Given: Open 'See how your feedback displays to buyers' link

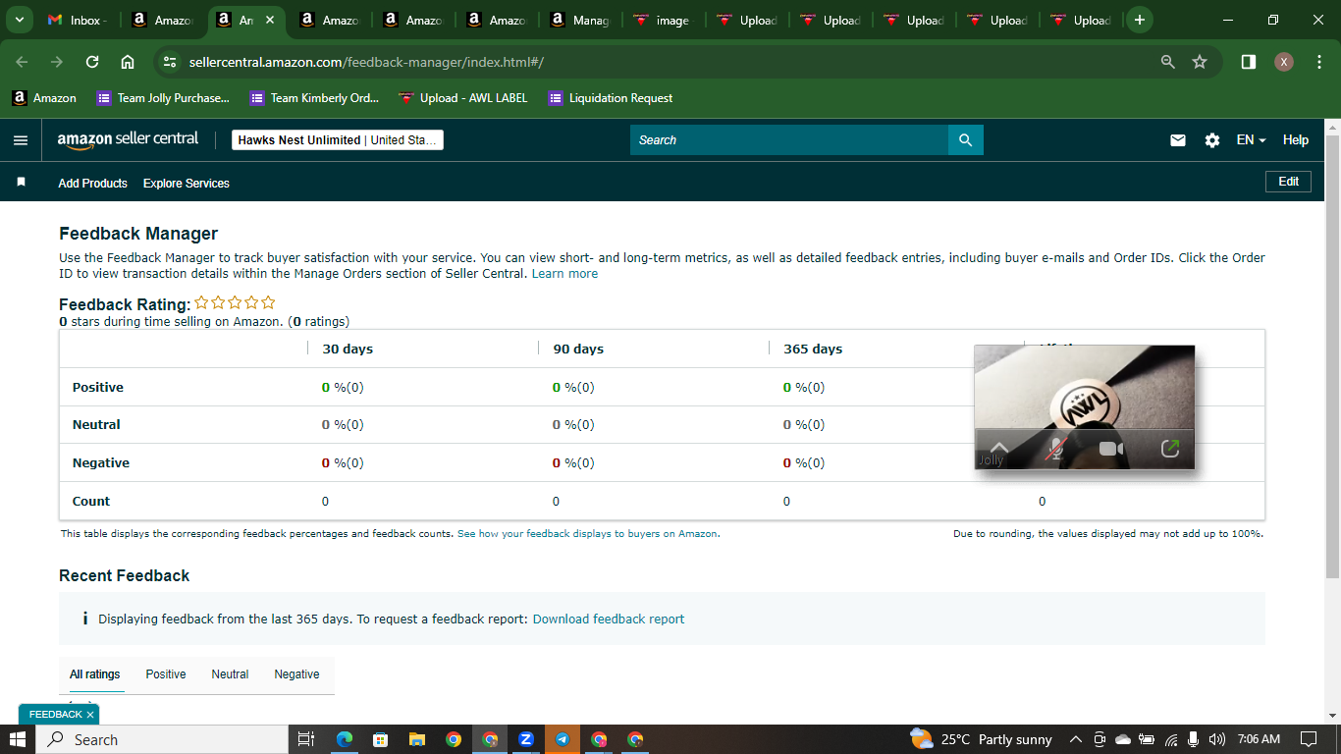Looking at the screenshot, I should (588, 534).
